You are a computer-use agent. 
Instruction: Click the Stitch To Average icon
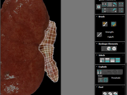[x=107, y=60]
